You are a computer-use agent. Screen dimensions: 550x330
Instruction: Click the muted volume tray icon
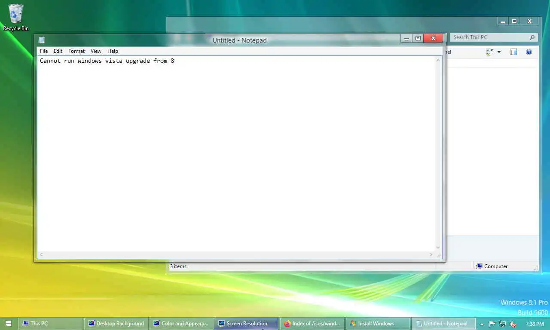click(513, 324)
